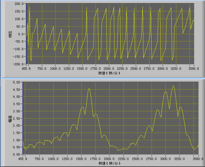Click the 幅值 y-axis title
The height and width of the screenshot is (167, 205).
coord(10,119)
